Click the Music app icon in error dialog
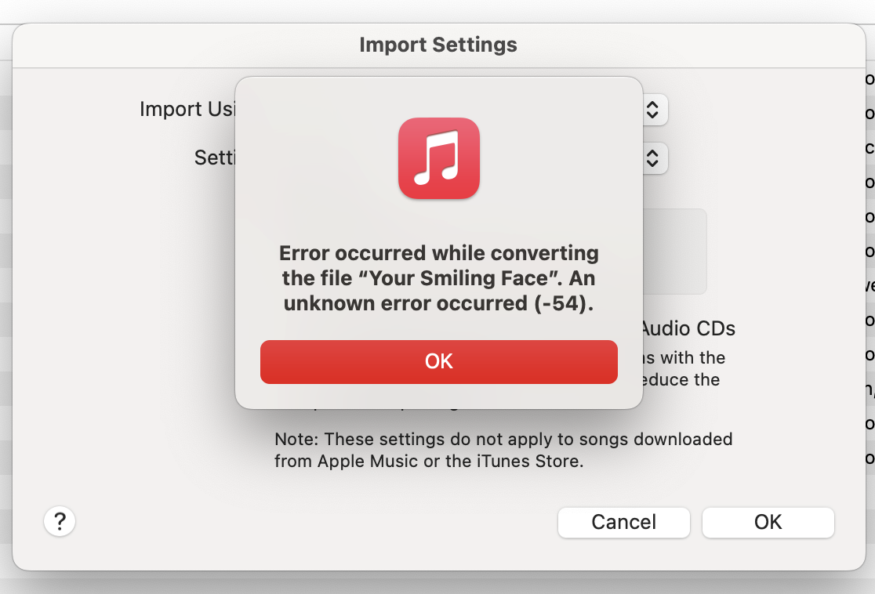875x594 pixels. 438,158
